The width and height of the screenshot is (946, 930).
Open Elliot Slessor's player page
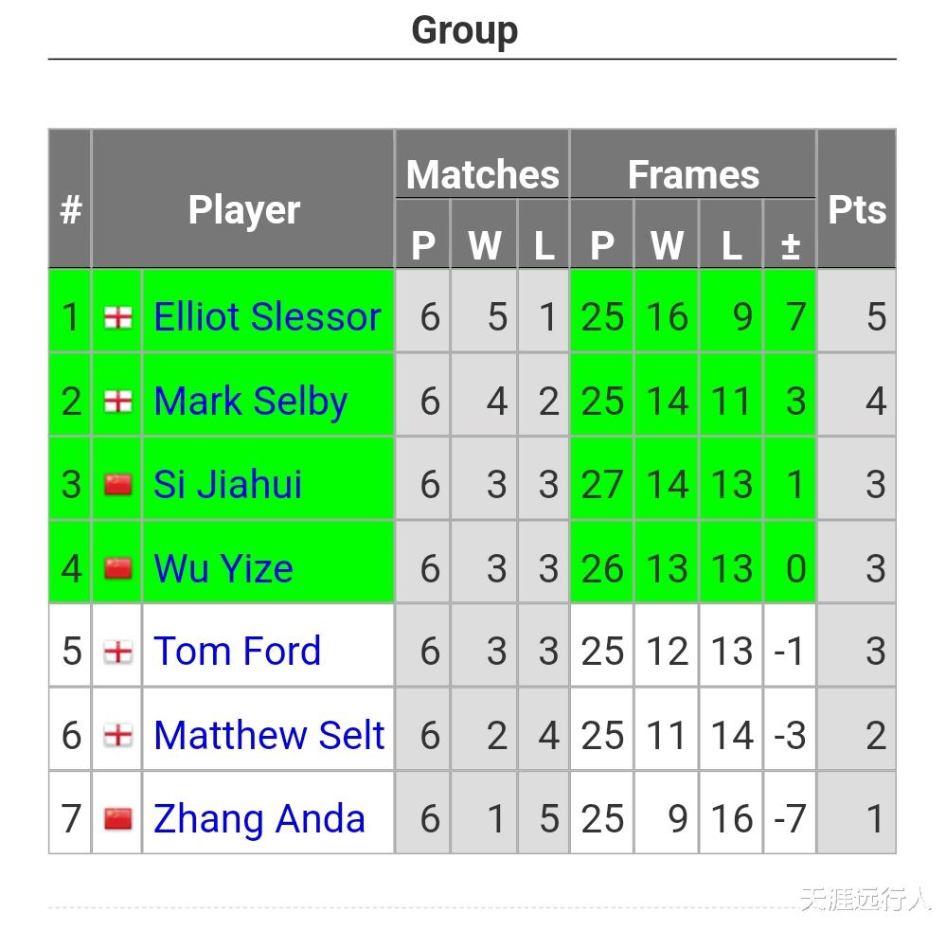[267, 317]
